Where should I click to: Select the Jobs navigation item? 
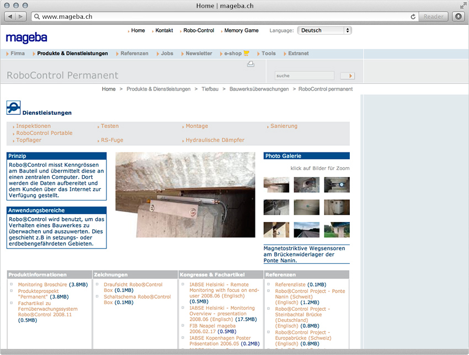[167, 54]
